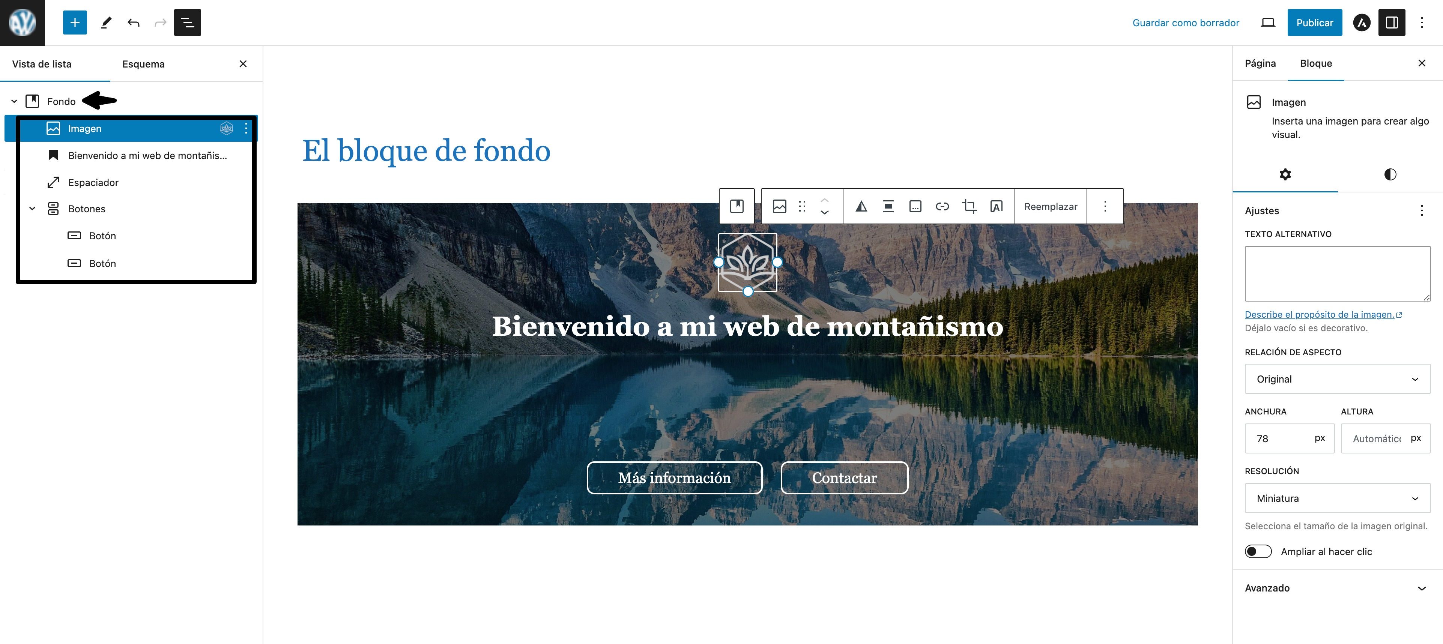The width and height of the screenshot is (1443, 644).
Task: Click the Texto alternativo text area
Action: (x=1337, y=273)
